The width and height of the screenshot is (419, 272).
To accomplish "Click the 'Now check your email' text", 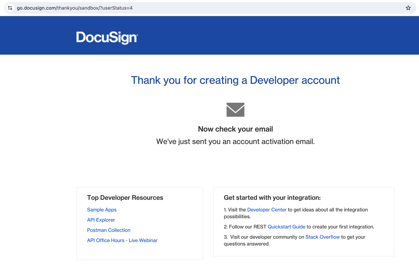I will tap(235, 129).
